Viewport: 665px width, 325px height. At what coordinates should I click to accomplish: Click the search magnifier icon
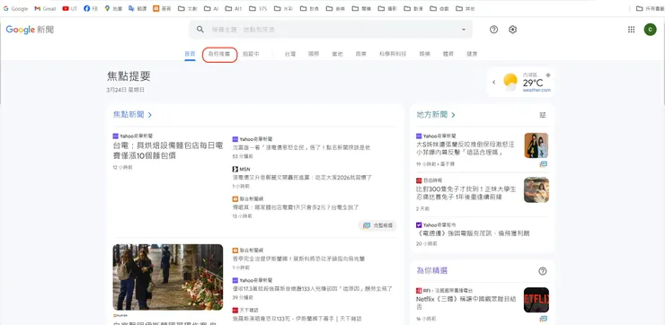click(x=200, y=30)
